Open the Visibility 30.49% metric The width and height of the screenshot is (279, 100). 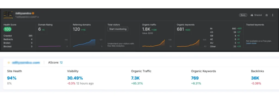tap(75, 78)
